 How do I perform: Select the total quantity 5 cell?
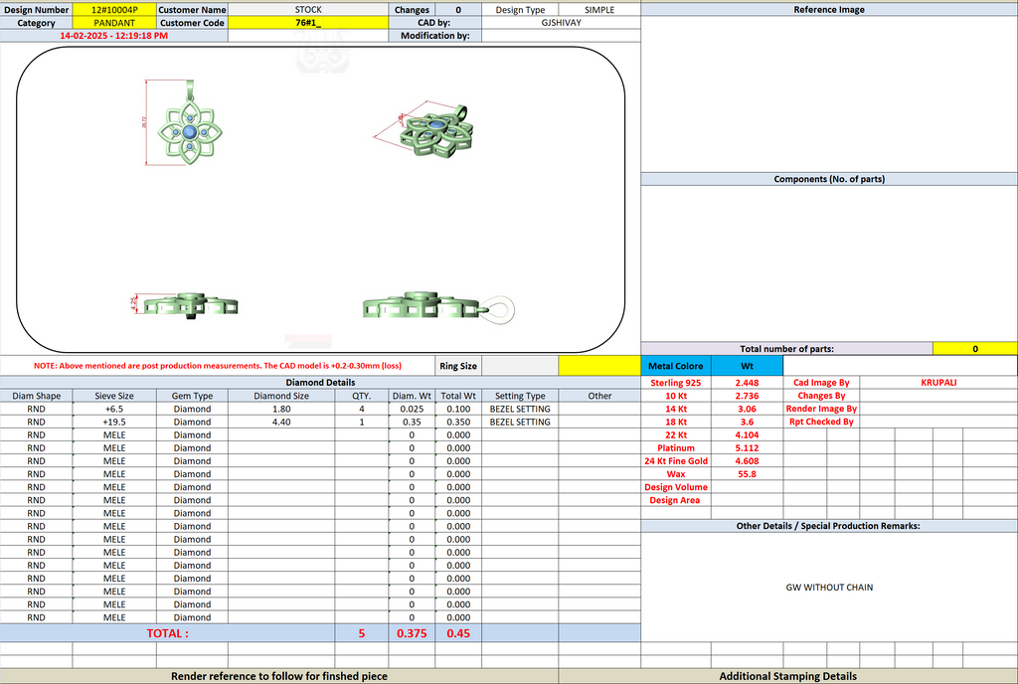[x=362, y=633]
